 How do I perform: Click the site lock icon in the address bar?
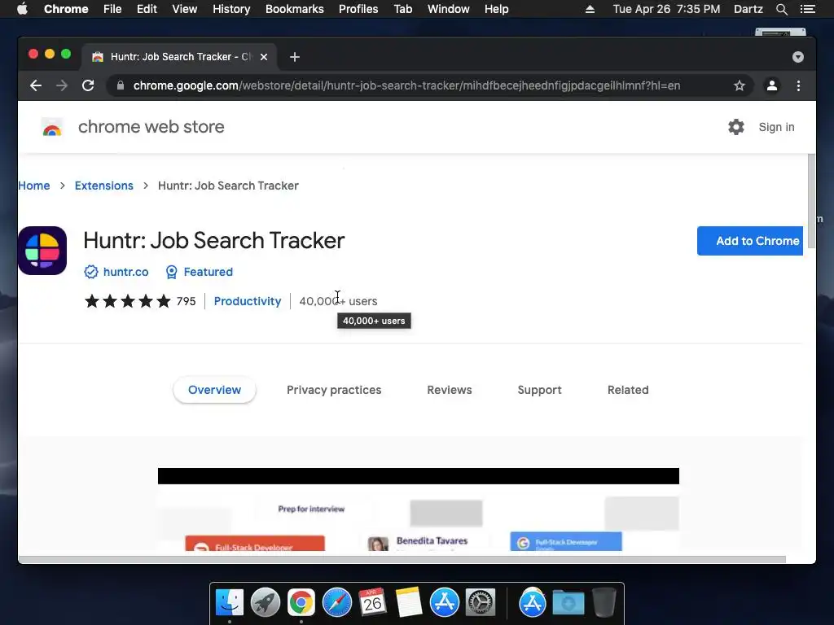coord(121,85)
